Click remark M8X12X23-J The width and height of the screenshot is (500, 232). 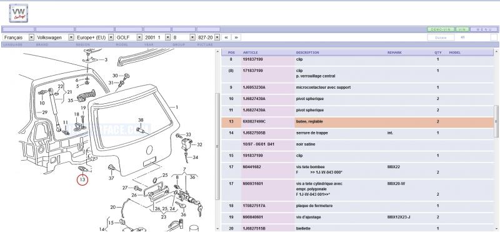pyautogui.click(x=399, y=218)
